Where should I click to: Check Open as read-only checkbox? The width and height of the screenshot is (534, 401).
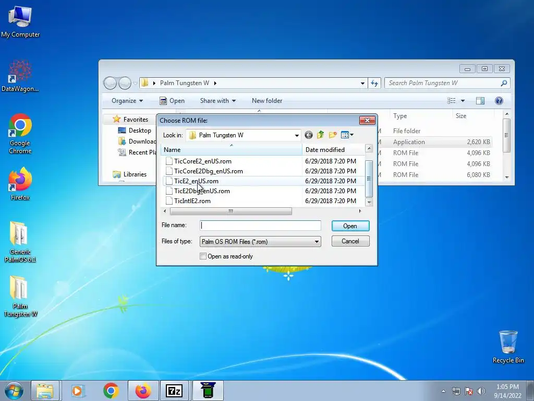pyautogui.click(x=203, y=256)
